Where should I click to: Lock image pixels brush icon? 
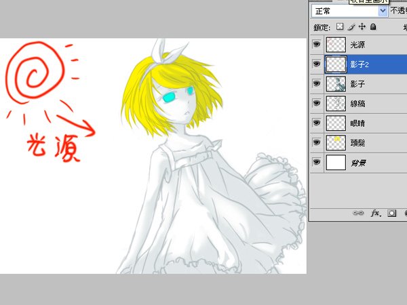[x=351, y=27]
